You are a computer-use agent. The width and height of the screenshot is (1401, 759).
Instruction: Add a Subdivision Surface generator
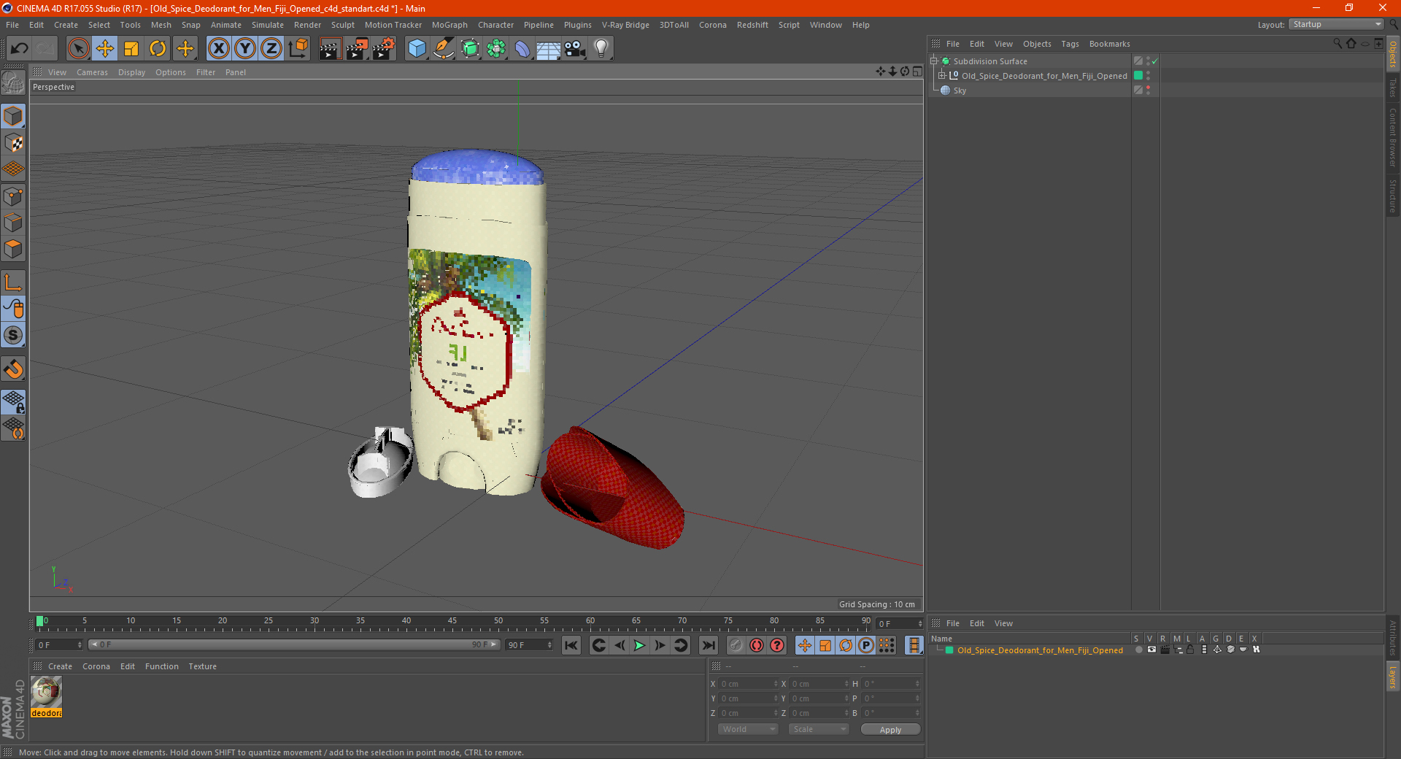470,49
